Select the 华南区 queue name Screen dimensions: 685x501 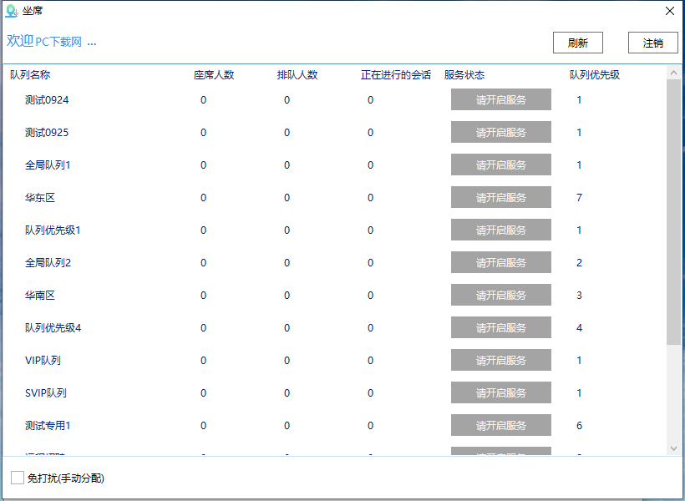[40, 296]
